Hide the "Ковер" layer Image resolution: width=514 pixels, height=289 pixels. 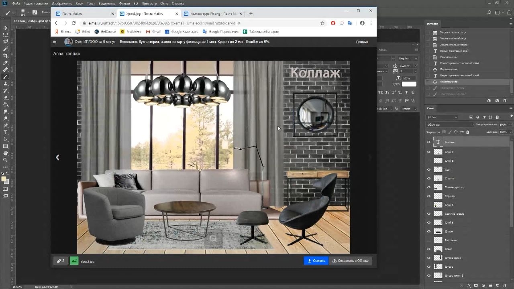[x=428, y=249]
